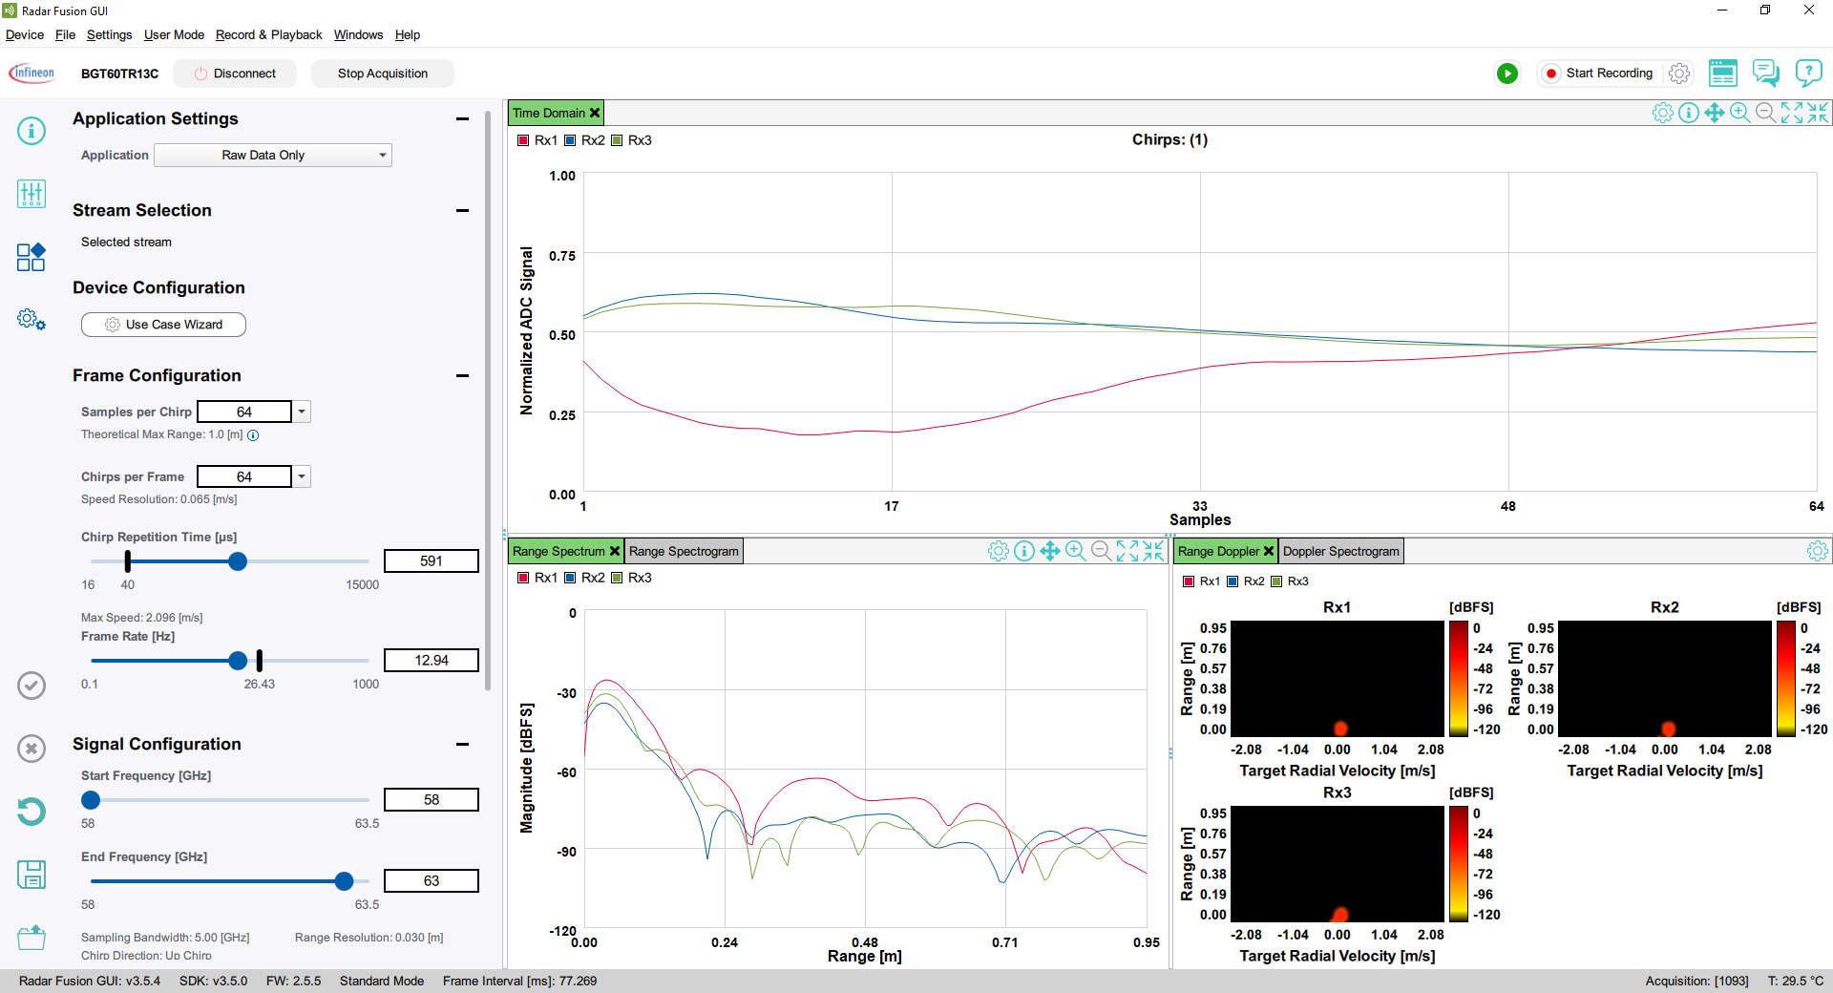Show Range Spectrum info icon
The width and height of the screenshot is (1833, 993).
(1024, 551)
